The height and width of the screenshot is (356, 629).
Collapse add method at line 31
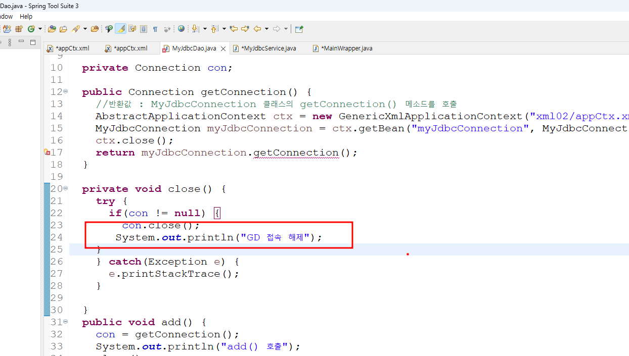tap(66, 322)
